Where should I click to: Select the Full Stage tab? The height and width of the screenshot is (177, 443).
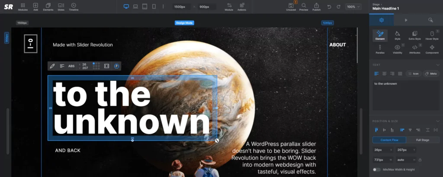(423, 140)
